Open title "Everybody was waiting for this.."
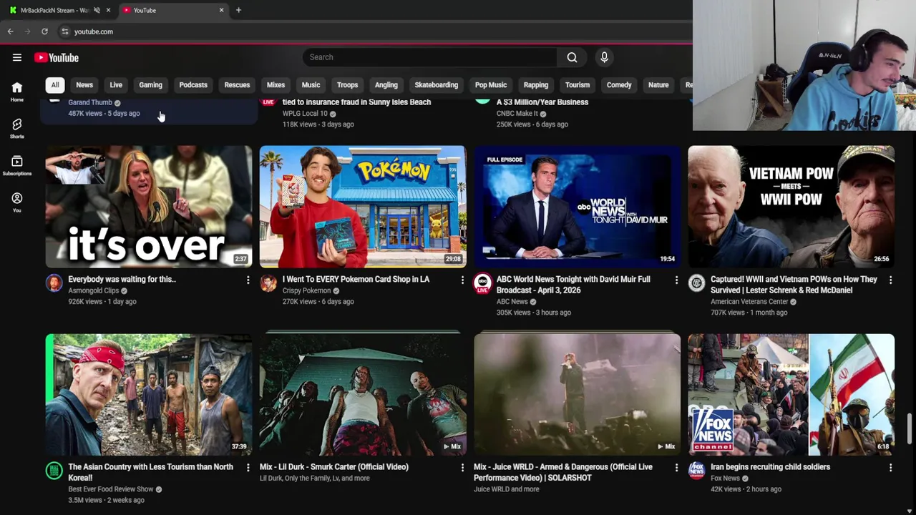This screenshot has height=515, width=916. click(x=122, y=280)
